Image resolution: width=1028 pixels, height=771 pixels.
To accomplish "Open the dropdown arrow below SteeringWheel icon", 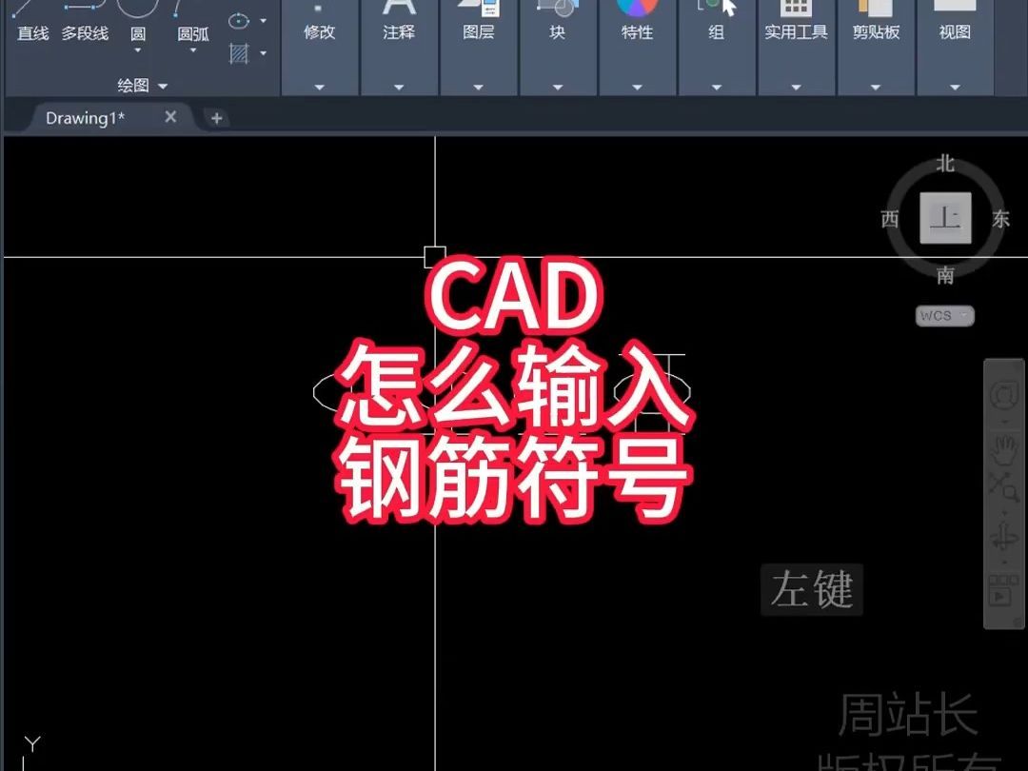I will tap(1004, 422).
